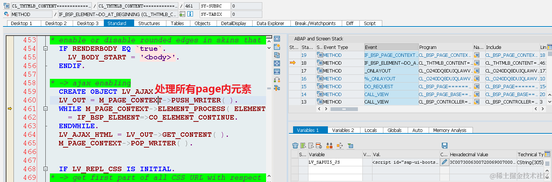Screen dimensions: 552x182
Task: Open the tool services icon beside the editor
Action: point(277,88)
